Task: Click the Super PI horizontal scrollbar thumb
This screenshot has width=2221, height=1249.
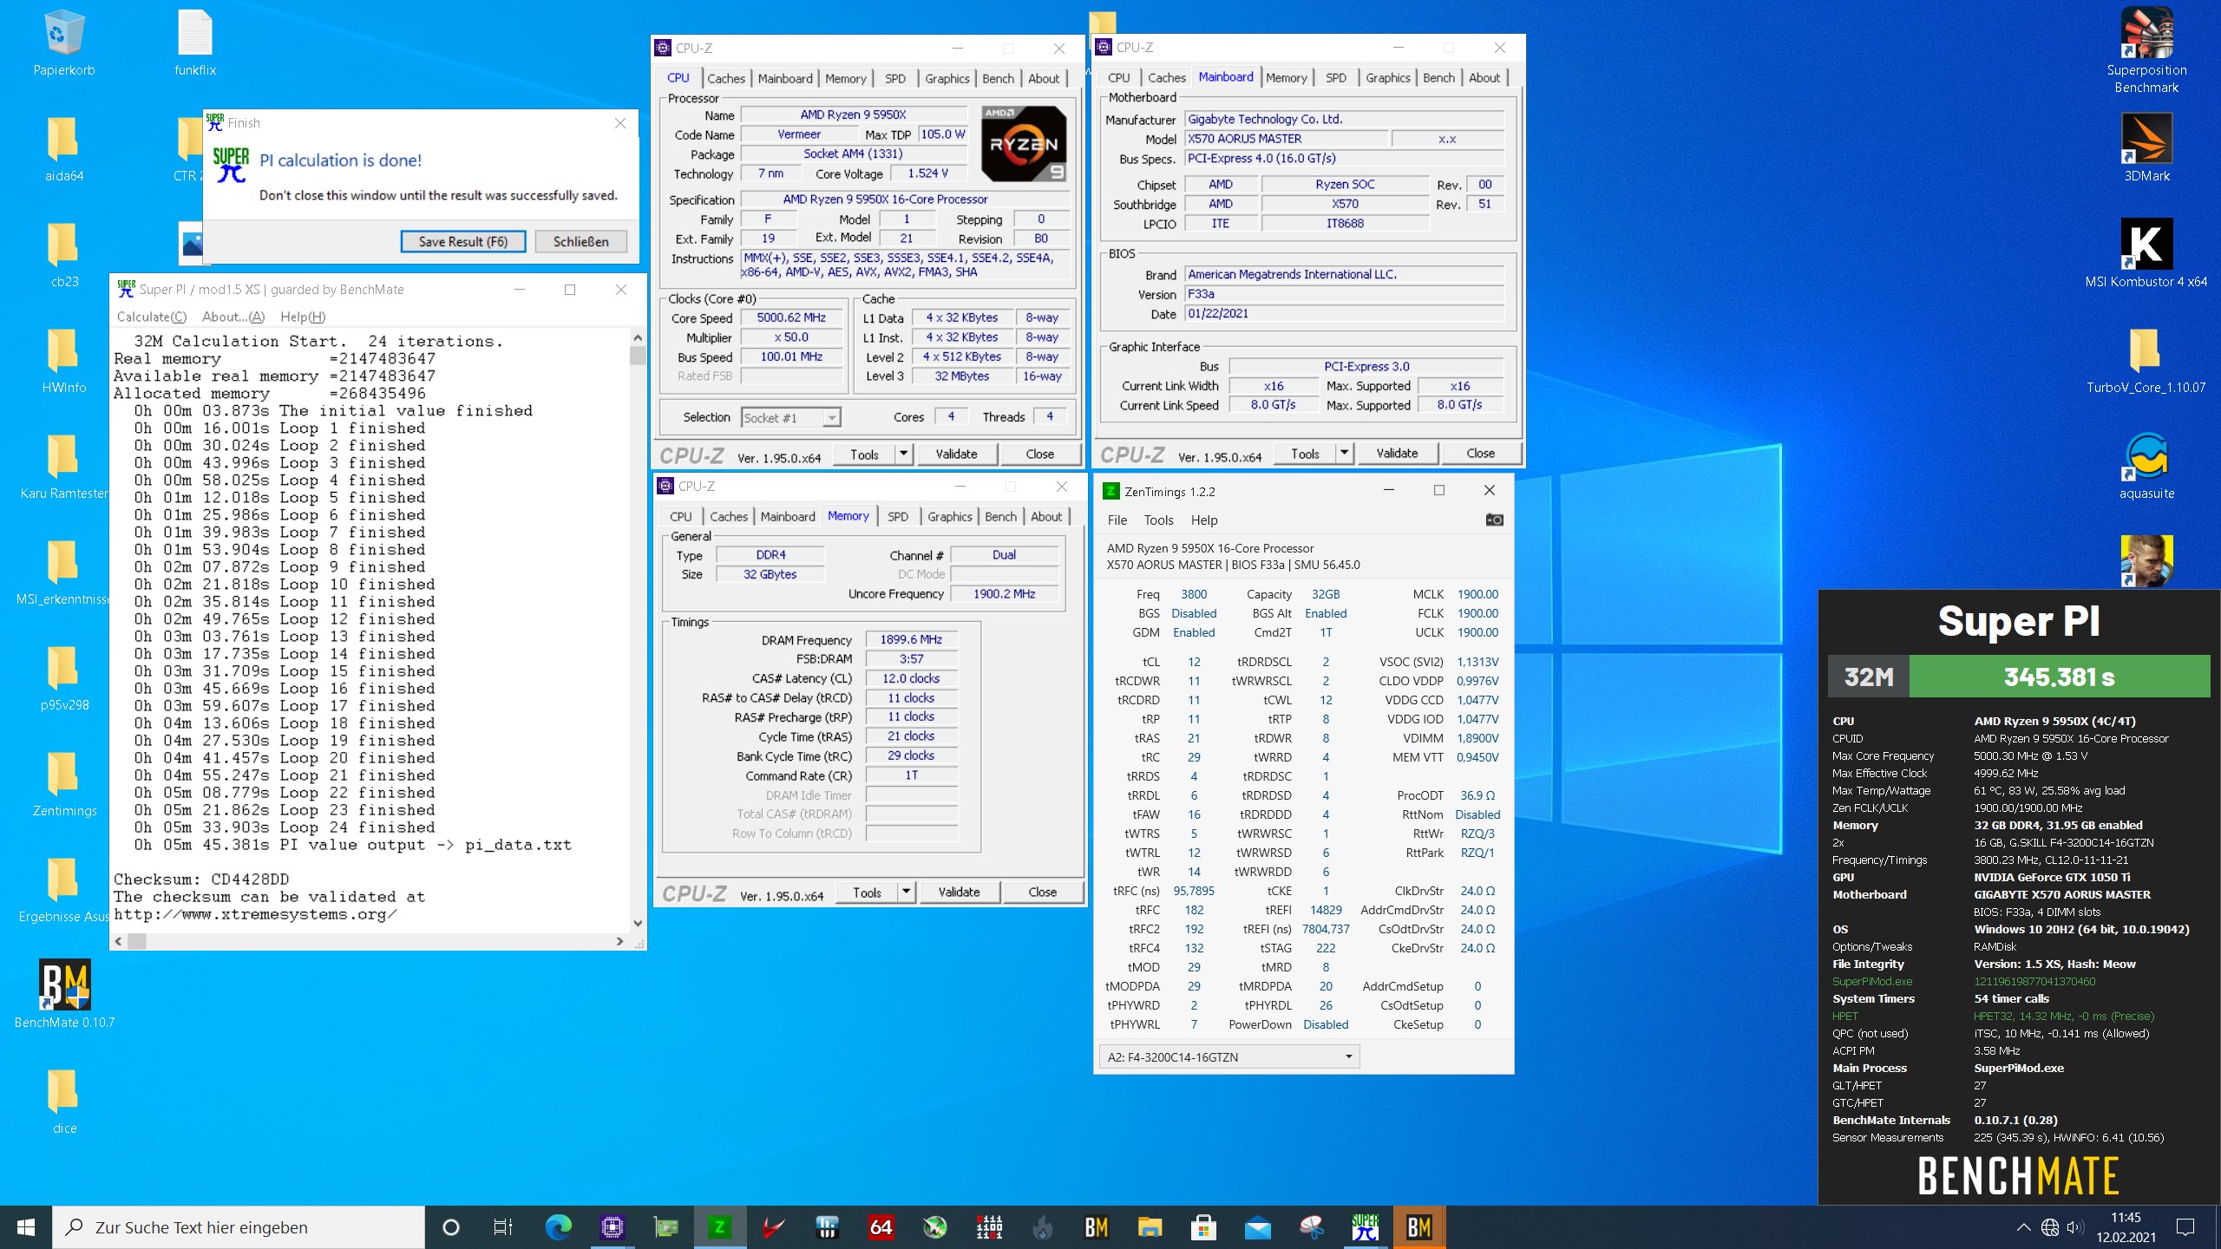Action: [137, 941]
